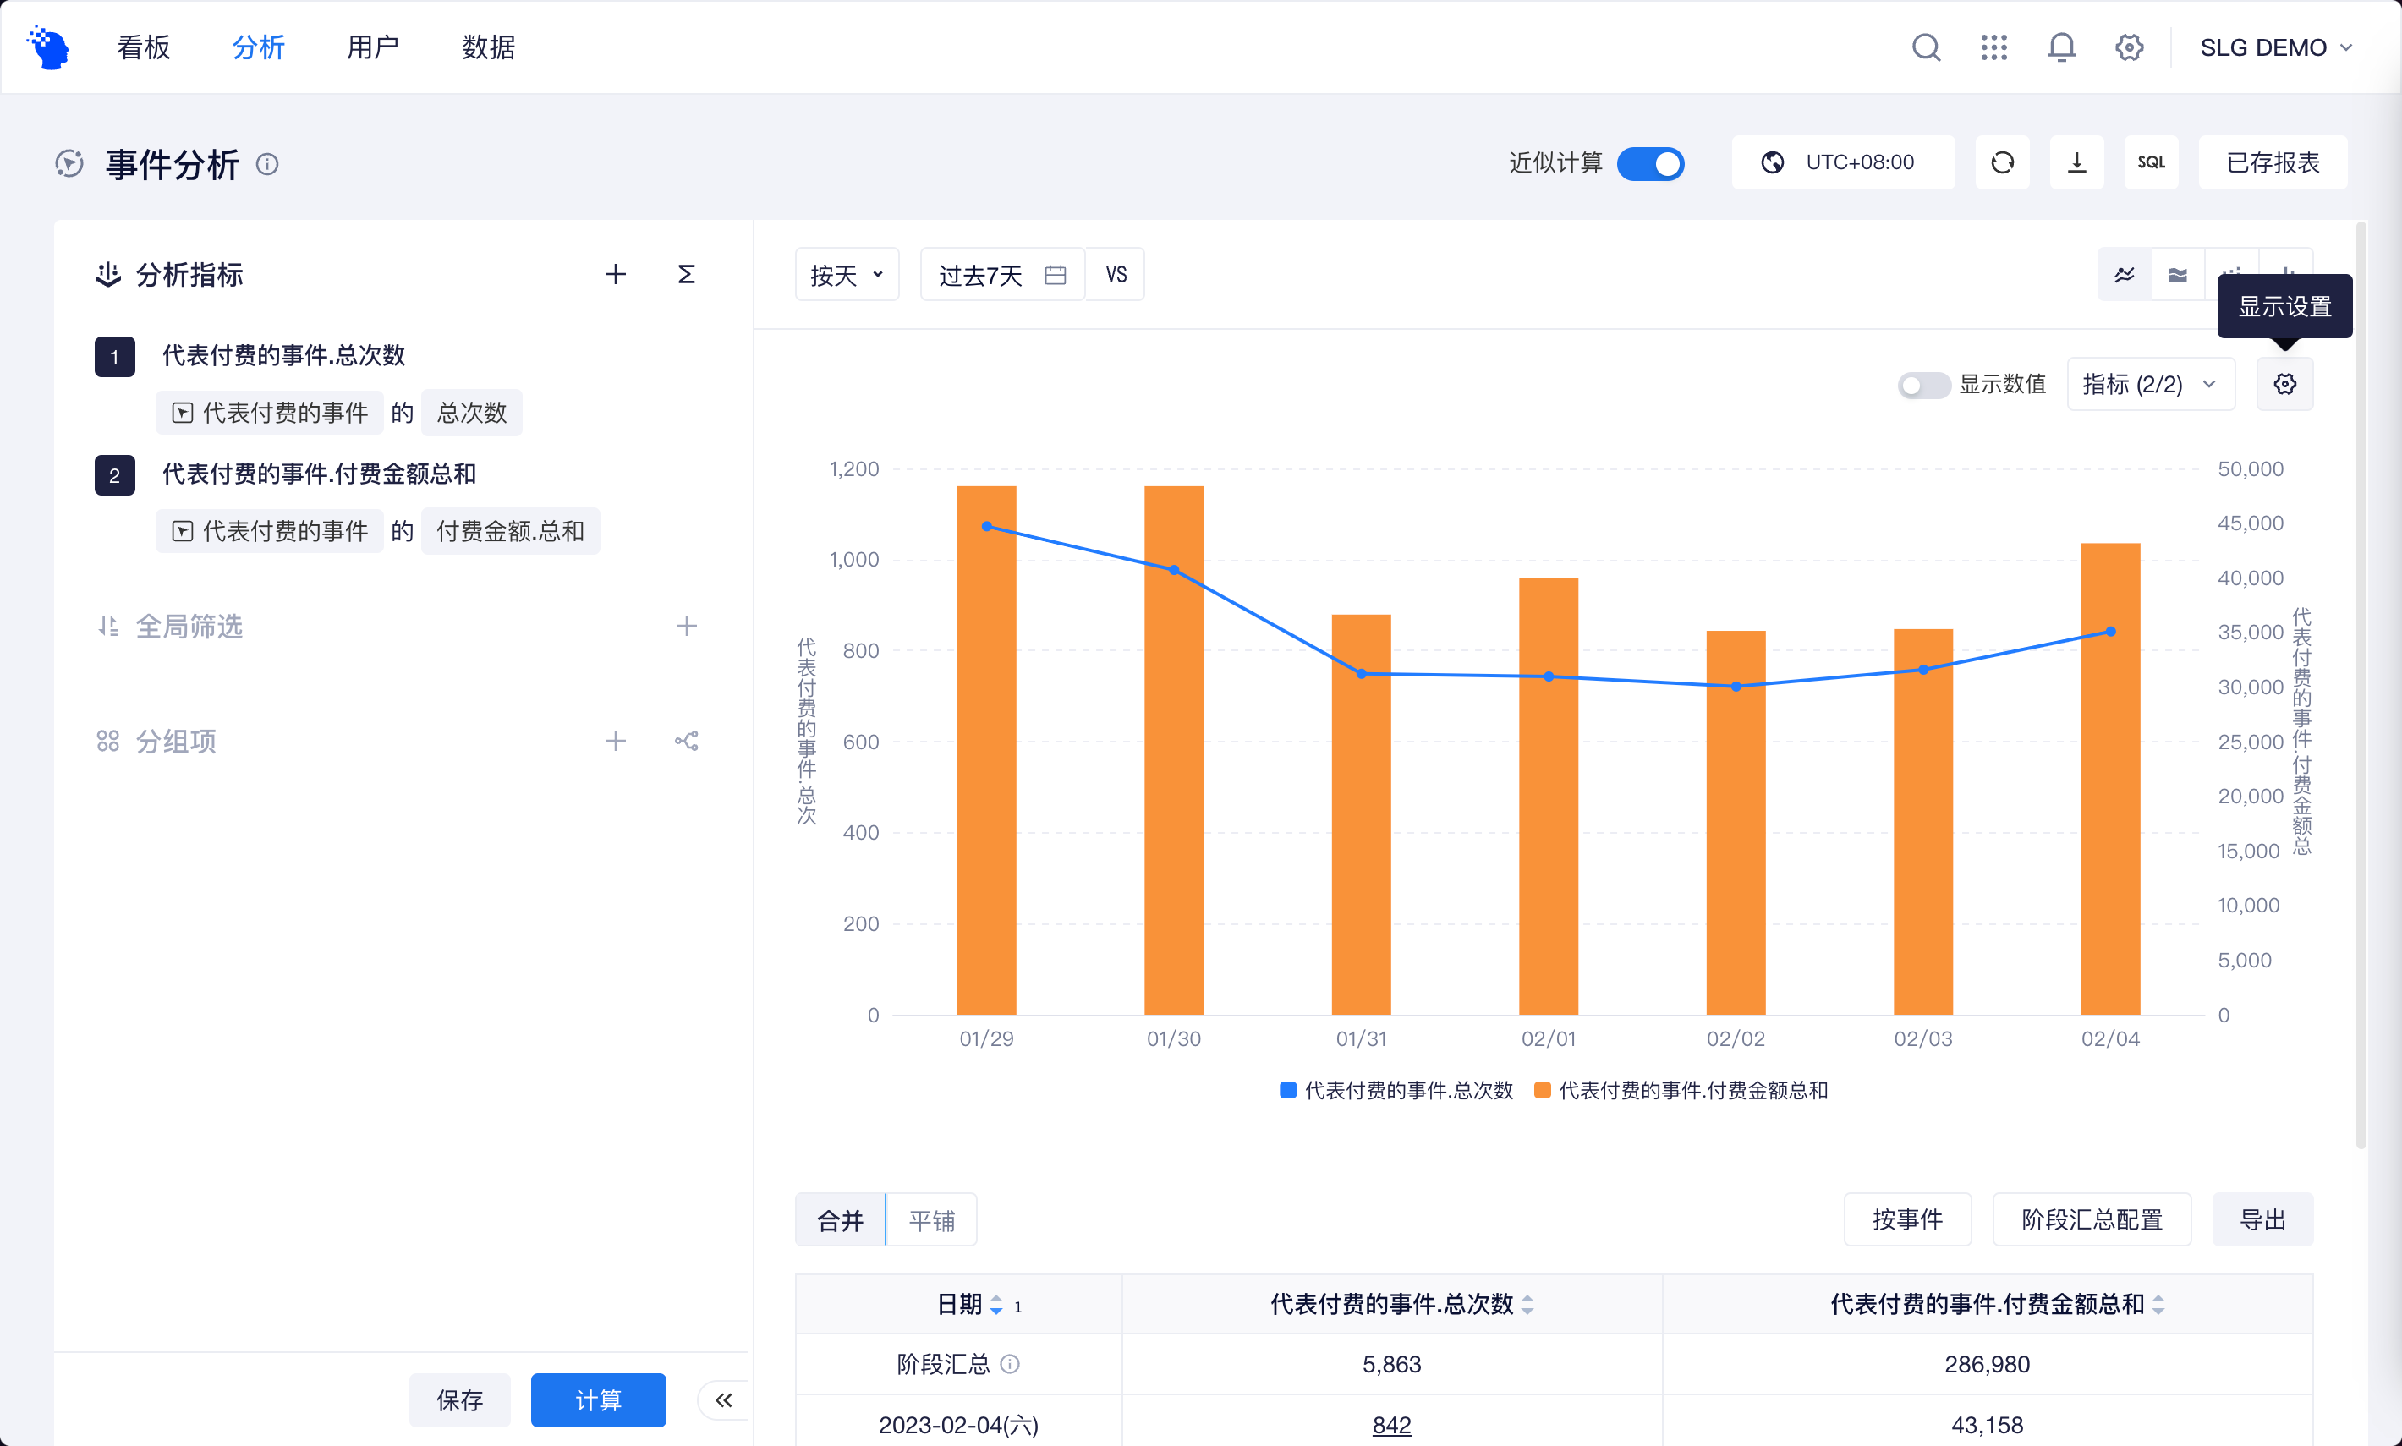The image size is (2402, 1446).
Task: Click the refresh icon next to the timezone
Action: 2001,162
